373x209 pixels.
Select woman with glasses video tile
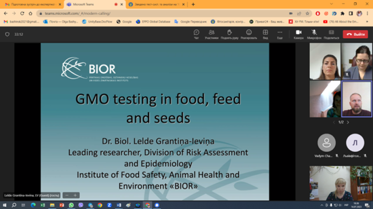point(357,61)
